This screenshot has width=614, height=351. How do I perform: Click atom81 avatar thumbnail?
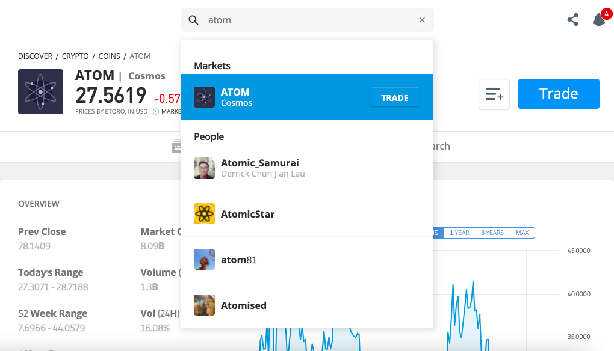point(205,260)
